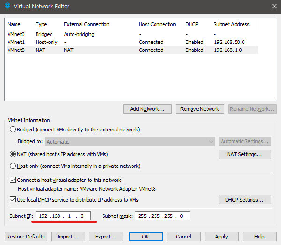Select the NAT radio button
Viewport: 281px width, 245px height.
coord(13,154)
